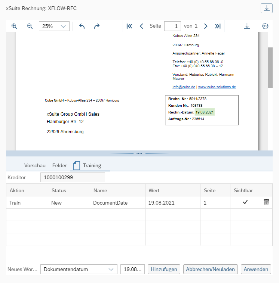Image resolution: width=279 pixels, height=283 pixels.
Task: Click the 19.08... value input field
Action: (132, 269)
